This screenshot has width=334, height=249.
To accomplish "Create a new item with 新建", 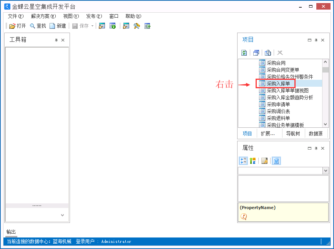I will pos(58,26).
